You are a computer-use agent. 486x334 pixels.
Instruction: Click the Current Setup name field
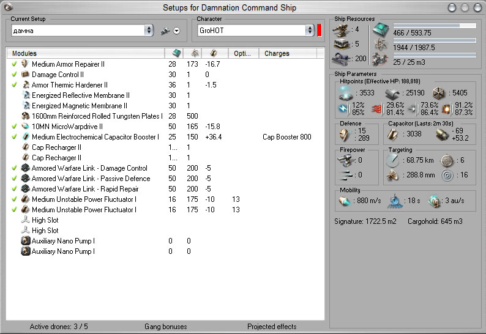coord(78,31)
